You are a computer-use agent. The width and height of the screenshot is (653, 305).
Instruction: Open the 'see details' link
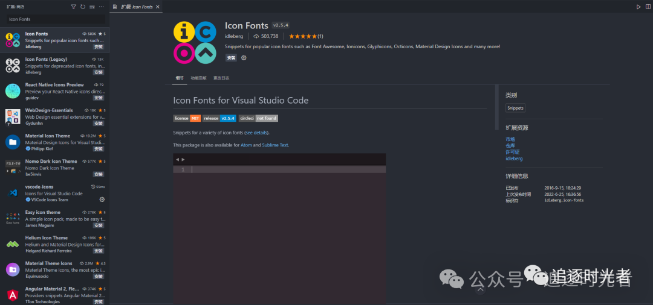click(x=256, y=133)
